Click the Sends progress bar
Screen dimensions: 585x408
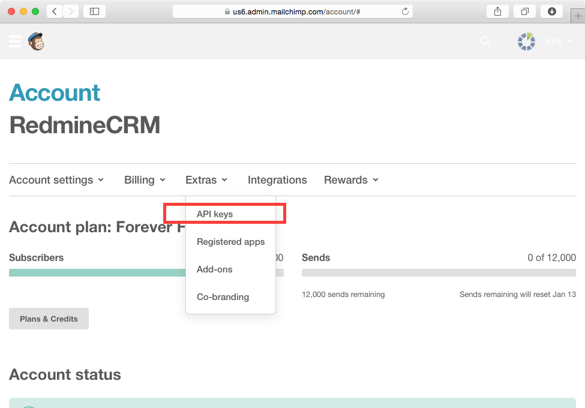(439, 273)
